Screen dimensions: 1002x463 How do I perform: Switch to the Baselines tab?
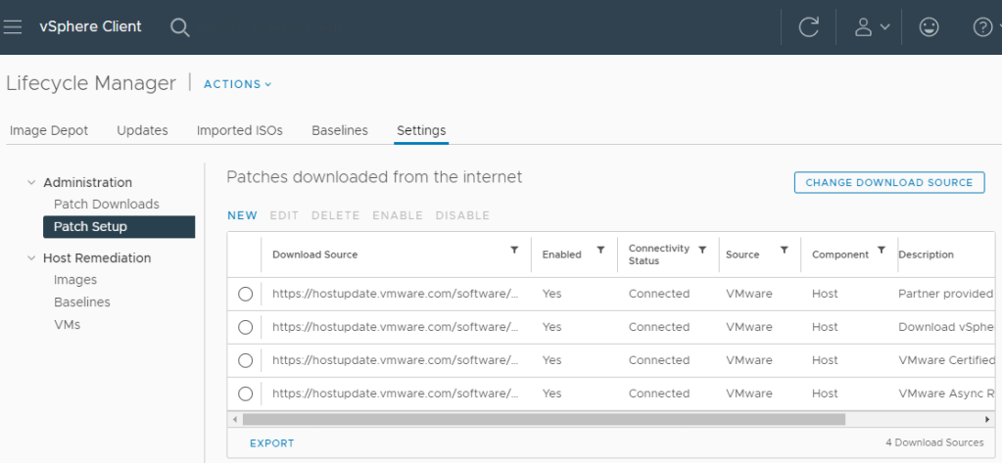click(339, 130)
